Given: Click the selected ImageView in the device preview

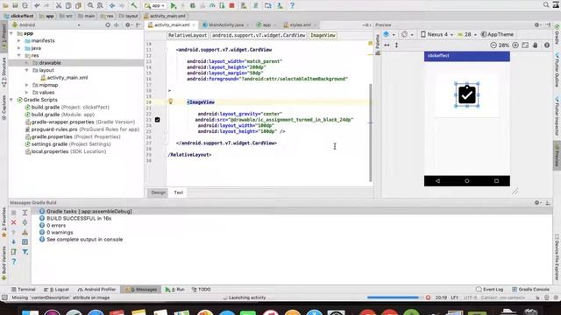Looking at the screenshot, I should (467, 94).
